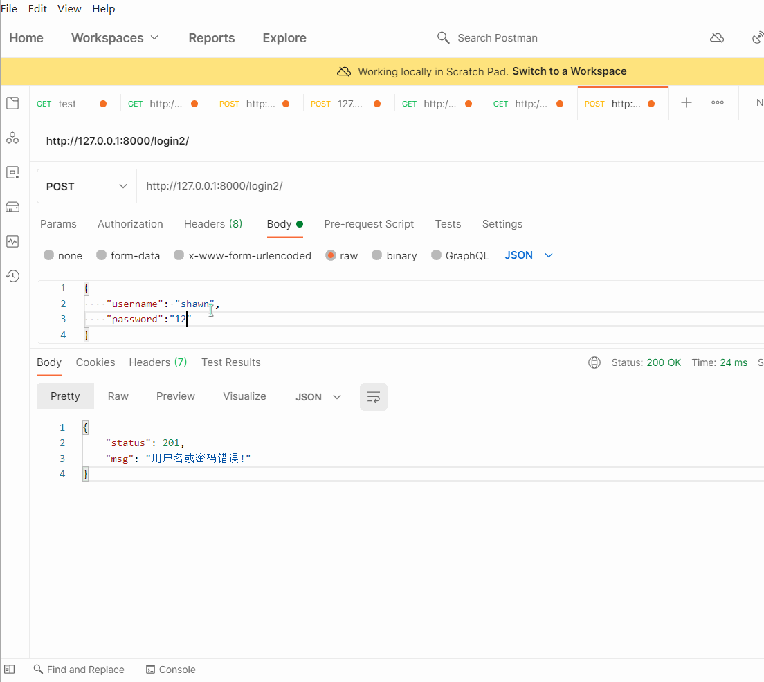Add a new request tab with plus icon
Viewport: 764px width, 682px height.
click(686, 103)
